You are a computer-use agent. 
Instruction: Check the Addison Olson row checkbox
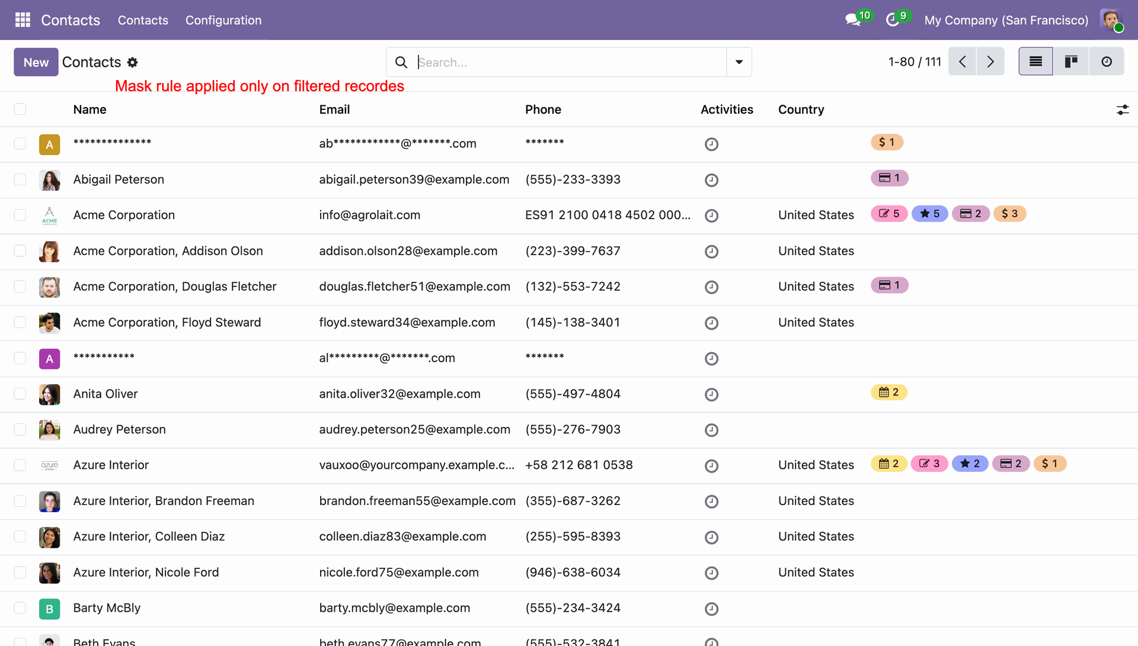(x=20, y=251)
